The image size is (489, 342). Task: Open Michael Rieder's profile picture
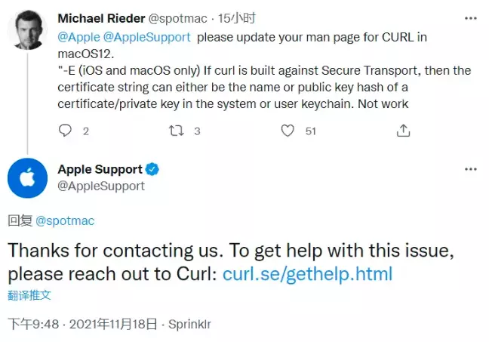click(27, 30)
